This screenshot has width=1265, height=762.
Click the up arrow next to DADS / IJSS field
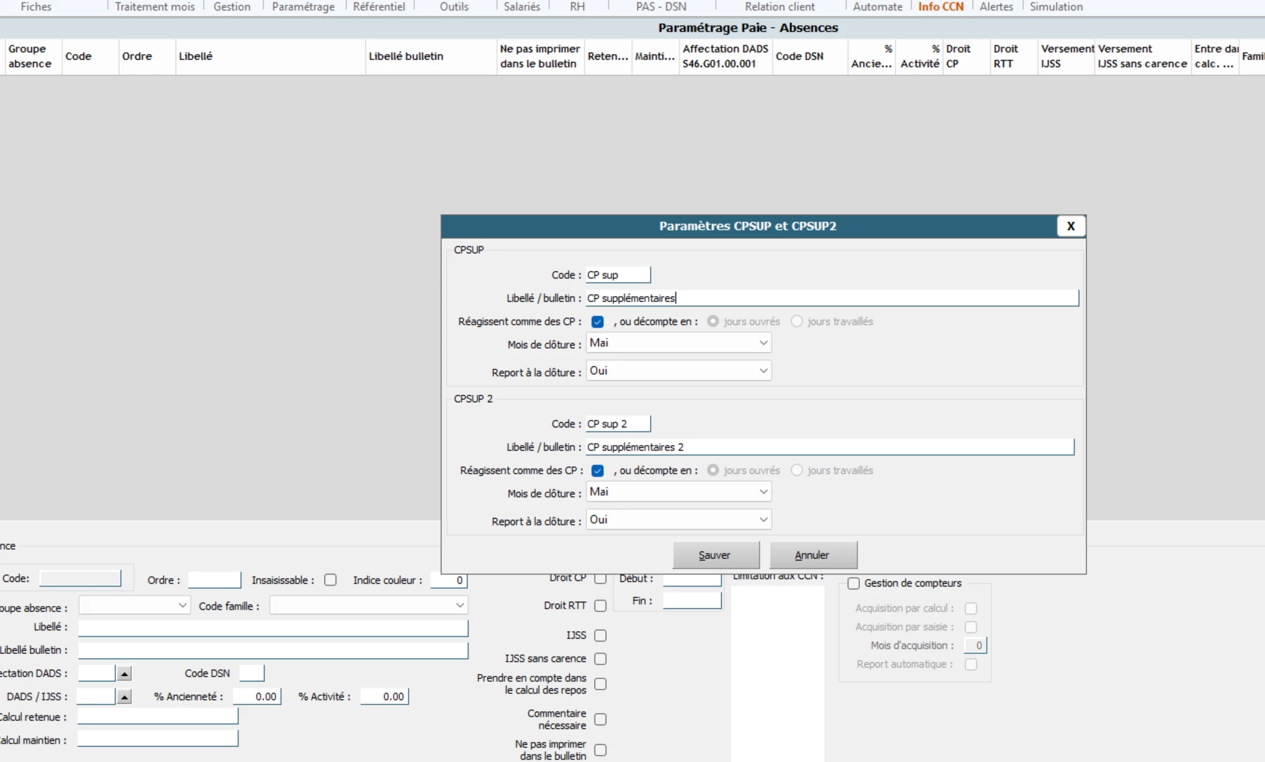coord(124,697)
